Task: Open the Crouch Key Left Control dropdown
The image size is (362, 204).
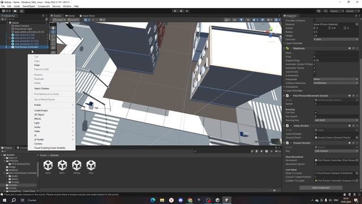Action: pos(336,151)
